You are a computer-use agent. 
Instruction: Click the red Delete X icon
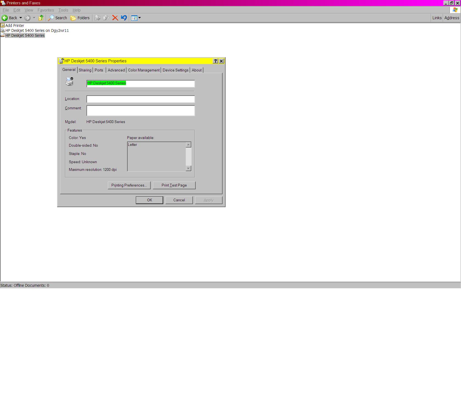pyautogui.click(x=115, y=18)
